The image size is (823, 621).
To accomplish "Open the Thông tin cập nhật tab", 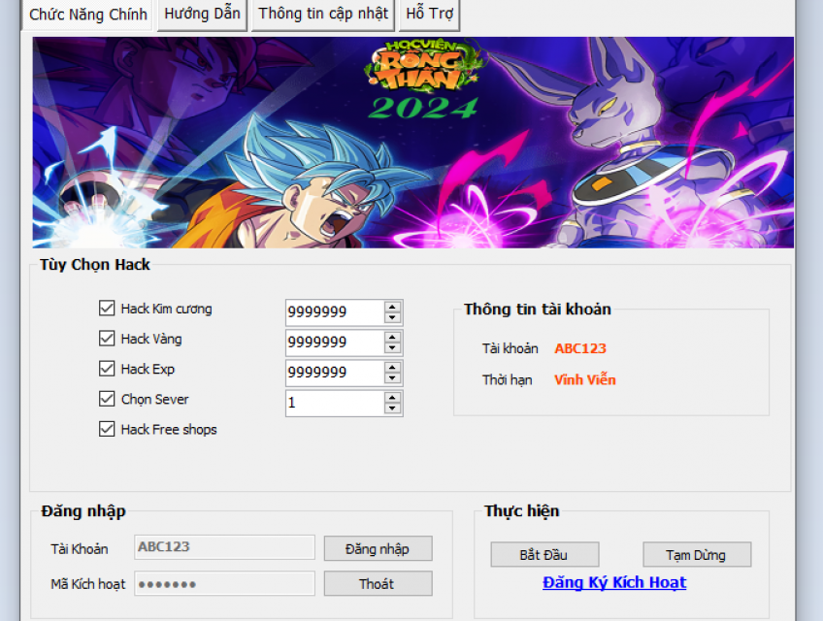I will click(323, 14).
